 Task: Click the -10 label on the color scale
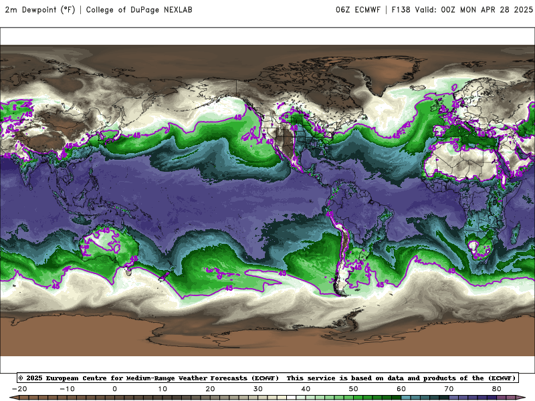pyautogui.click(x=67, y=389)
